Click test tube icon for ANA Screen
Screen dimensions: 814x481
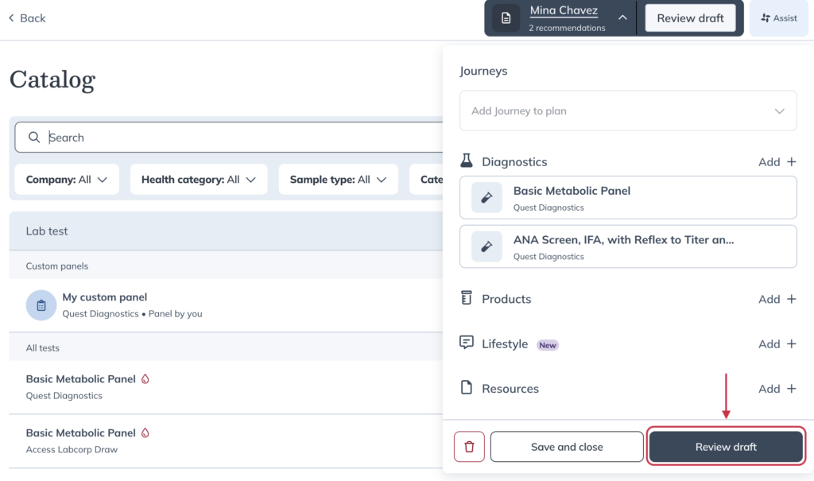tap(486, 246)
